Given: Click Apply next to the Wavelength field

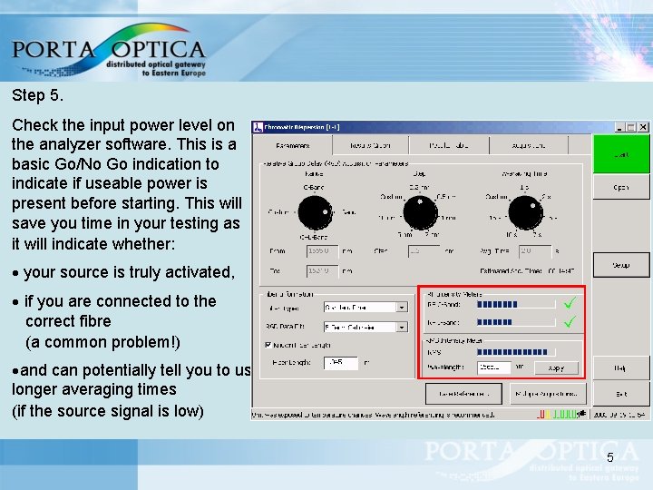Looking at the screenshot, I should pyautogui.click(x=556, y=367).
